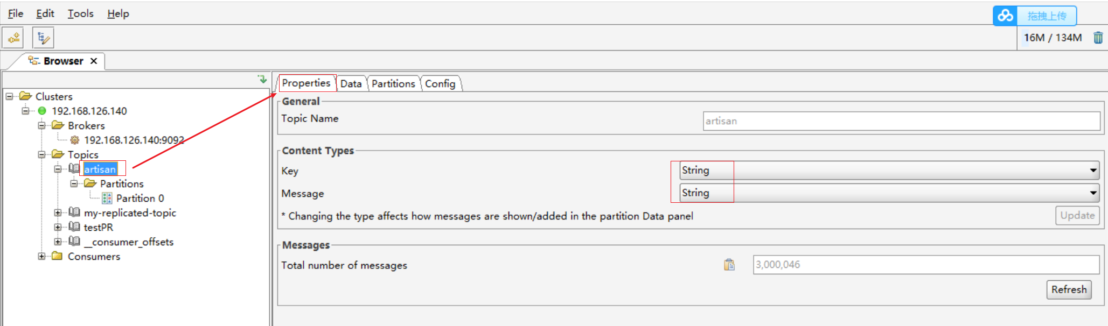Image resolution: width=1108 pixels, height=326 pixels.
Task: Switch to the Properties tab
Action: (x=306, y=83)
